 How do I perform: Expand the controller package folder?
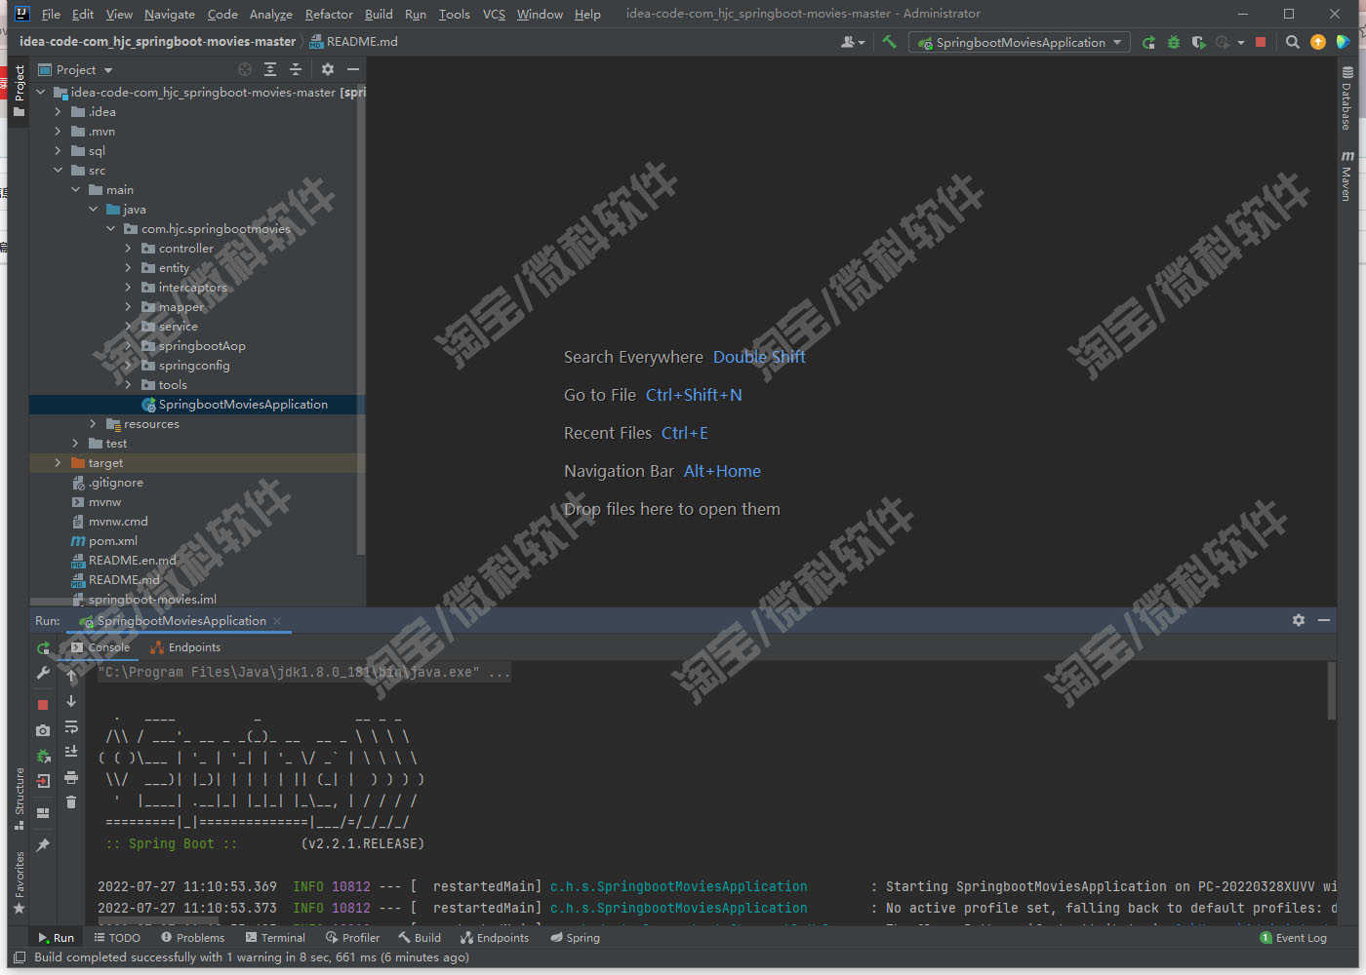click(x=128, y=249)
